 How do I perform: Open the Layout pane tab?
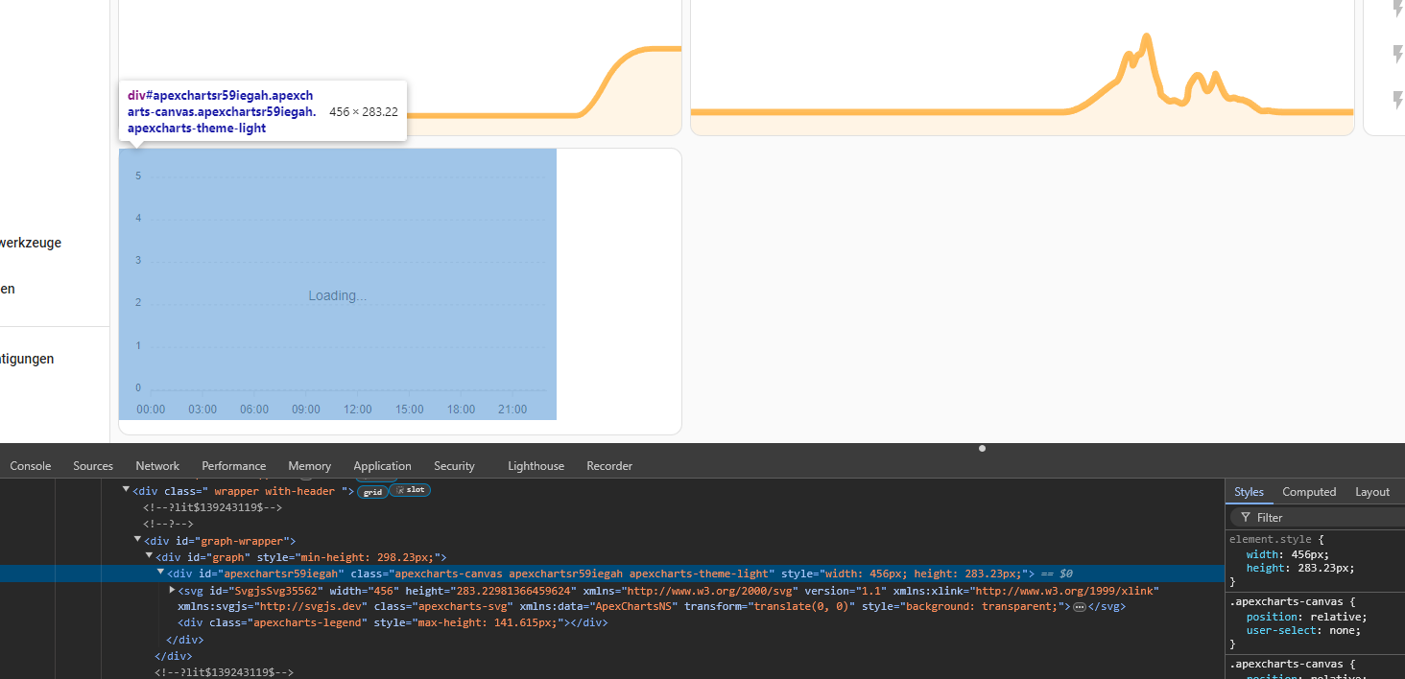(1371, 492)
